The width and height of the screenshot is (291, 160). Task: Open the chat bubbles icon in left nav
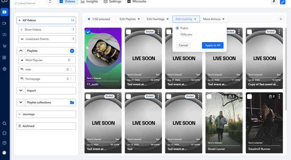coord(5,35)
